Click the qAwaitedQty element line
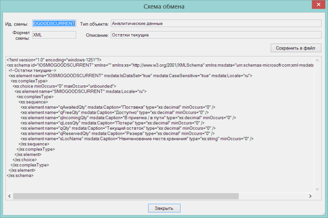This screenshot has width=328, height=218. (118, 107)
